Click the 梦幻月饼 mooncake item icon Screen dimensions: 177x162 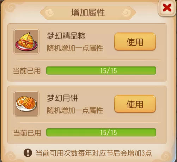click(x=26, y=104)
